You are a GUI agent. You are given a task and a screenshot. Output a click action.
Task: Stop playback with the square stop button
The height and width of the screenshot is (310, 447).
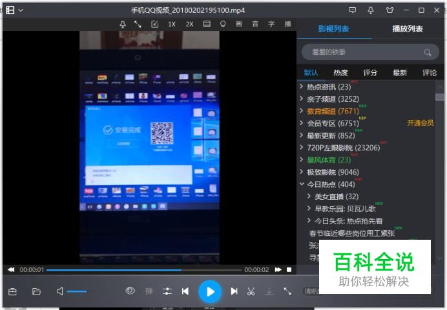click(289, 269)
